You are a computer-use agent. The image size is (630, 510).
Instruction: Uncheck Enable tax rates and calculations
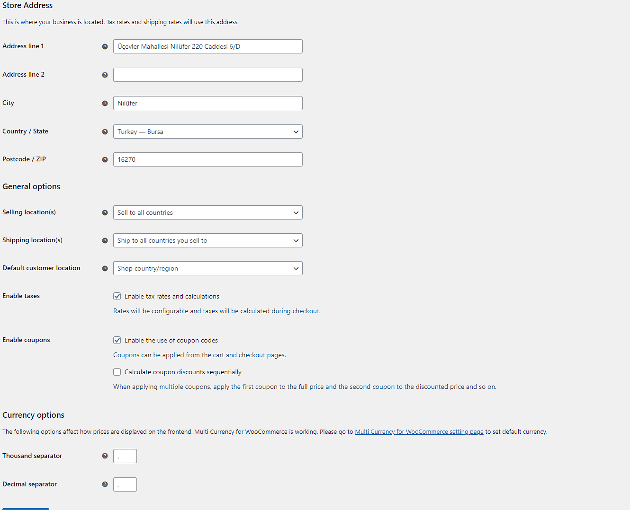pyautogui.click(x=117, y=296)
